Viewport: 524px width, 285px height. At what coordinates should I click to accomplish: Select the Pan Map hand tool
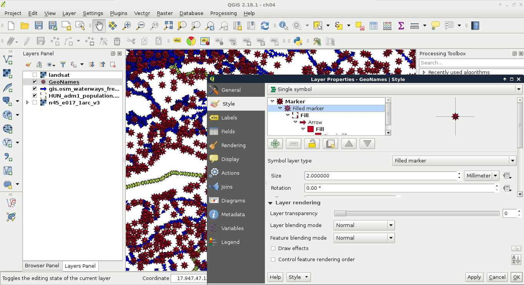point(99,26)
